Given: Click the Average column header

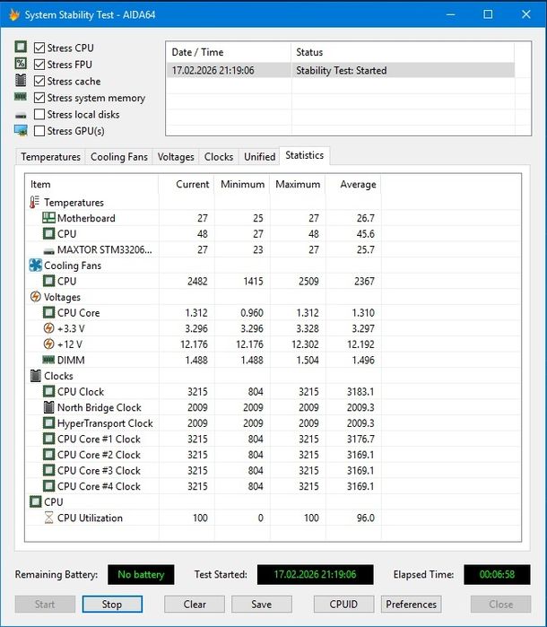Looking at the screenshot, I should (353, 185).
